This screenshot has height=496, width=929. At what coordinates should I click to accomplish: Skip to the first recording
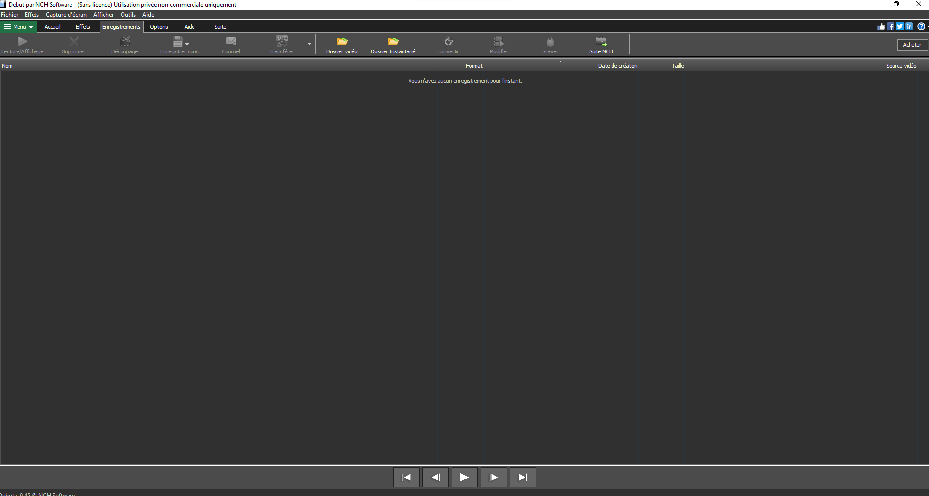click(x=406, y=477)
